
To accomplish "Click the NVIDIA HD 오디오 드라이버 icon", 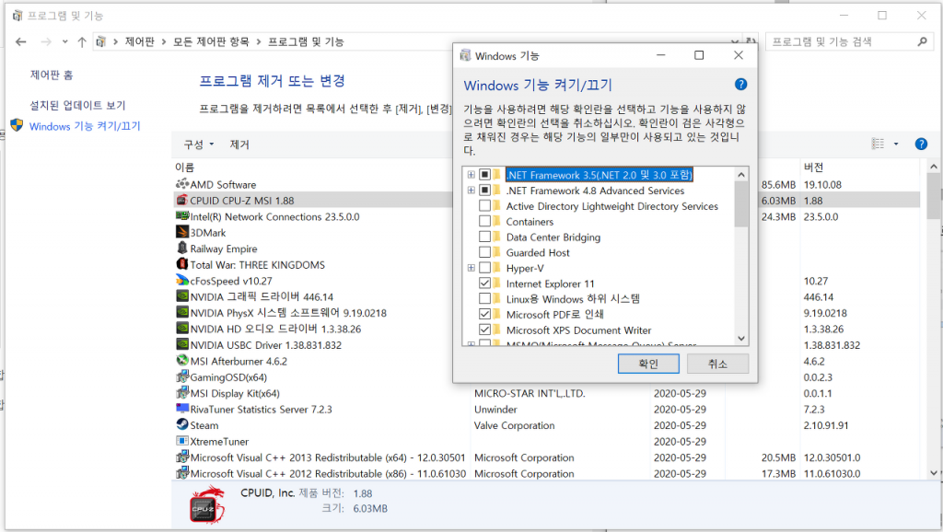I will coord(182,329).
